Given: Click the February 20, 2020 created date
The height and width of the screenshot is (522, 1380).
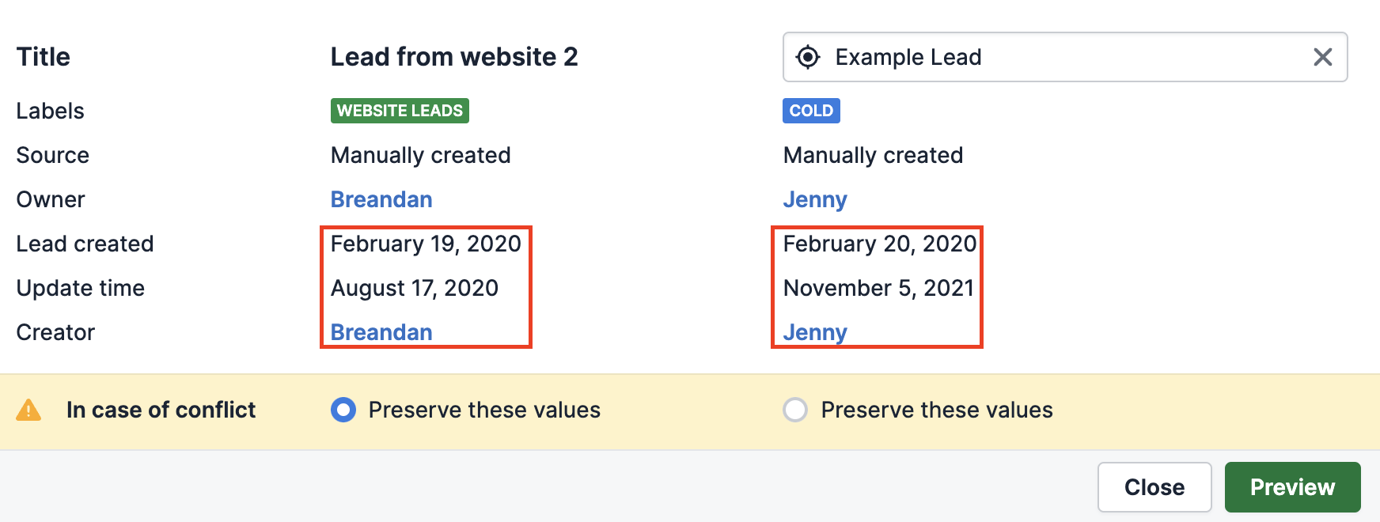Looking at the screenshot, I should (x=880, y=244).
